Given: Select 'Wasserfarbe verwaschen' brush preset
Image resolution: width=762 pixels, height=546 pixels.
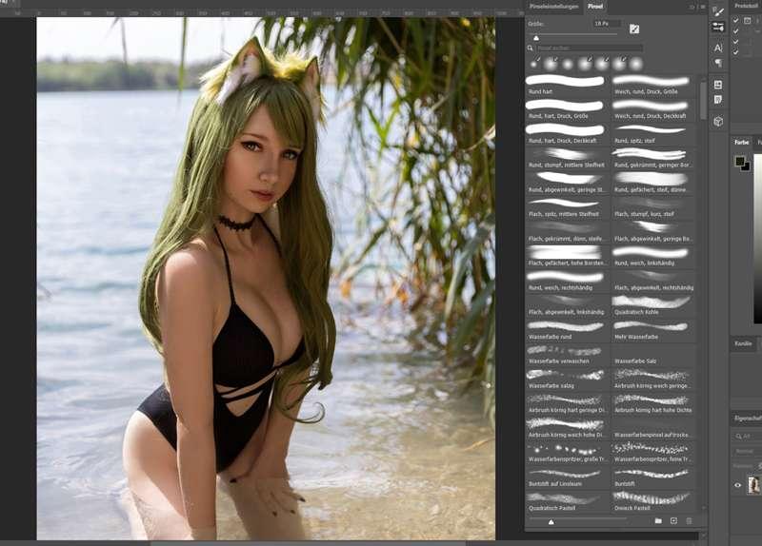Looking at the screenshot, I should pyautogui.click(x=566, y=354).
